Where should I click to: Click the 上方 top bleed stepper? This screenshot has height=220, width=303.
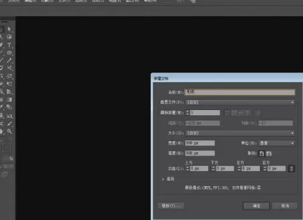click(187, 169)
